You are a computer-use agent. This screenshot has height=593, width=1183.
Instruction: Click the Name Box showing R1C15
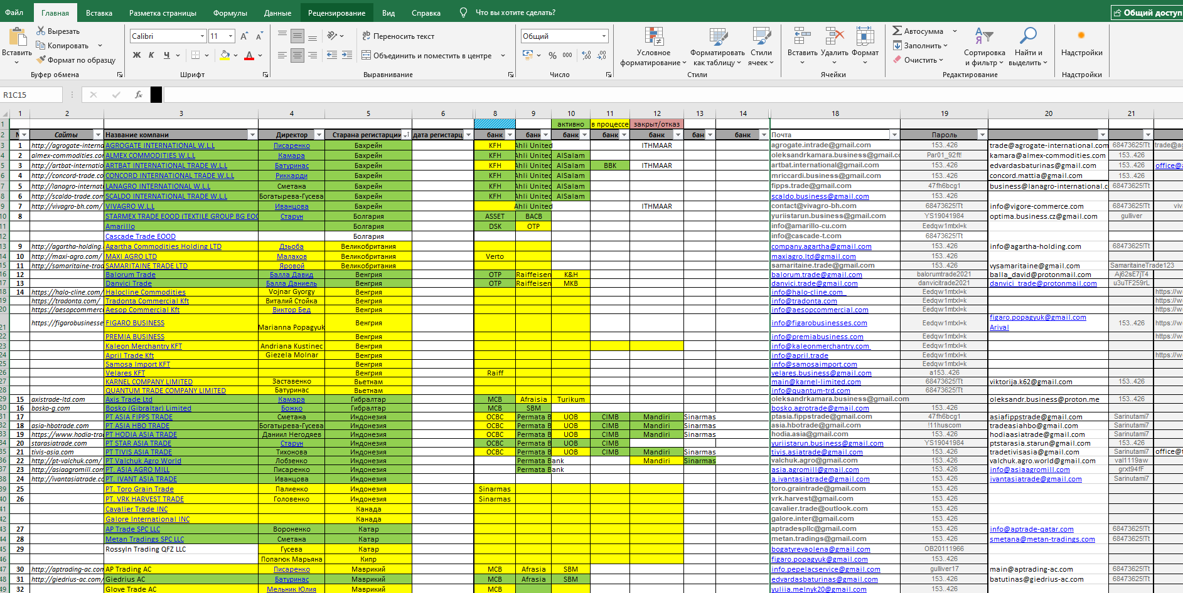(31, 95)
